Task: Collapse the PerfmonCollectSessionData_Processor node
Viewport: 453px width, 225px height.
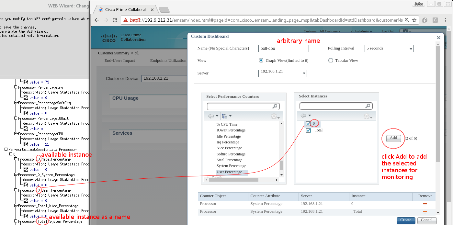Action: click(x=6, y=149)
